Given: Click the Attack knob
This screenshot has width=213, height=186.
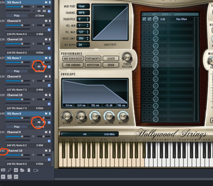Looking at the screenshot, I should click(67, 116).
